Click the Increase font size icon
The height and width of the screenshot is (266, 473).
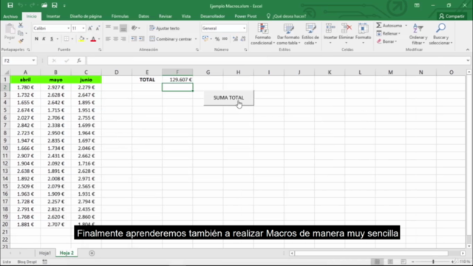tap(90, 28)
